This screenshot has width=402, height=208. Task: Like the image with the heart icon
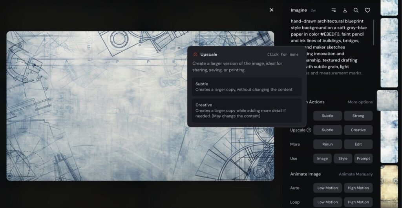[x=367, y=10]
